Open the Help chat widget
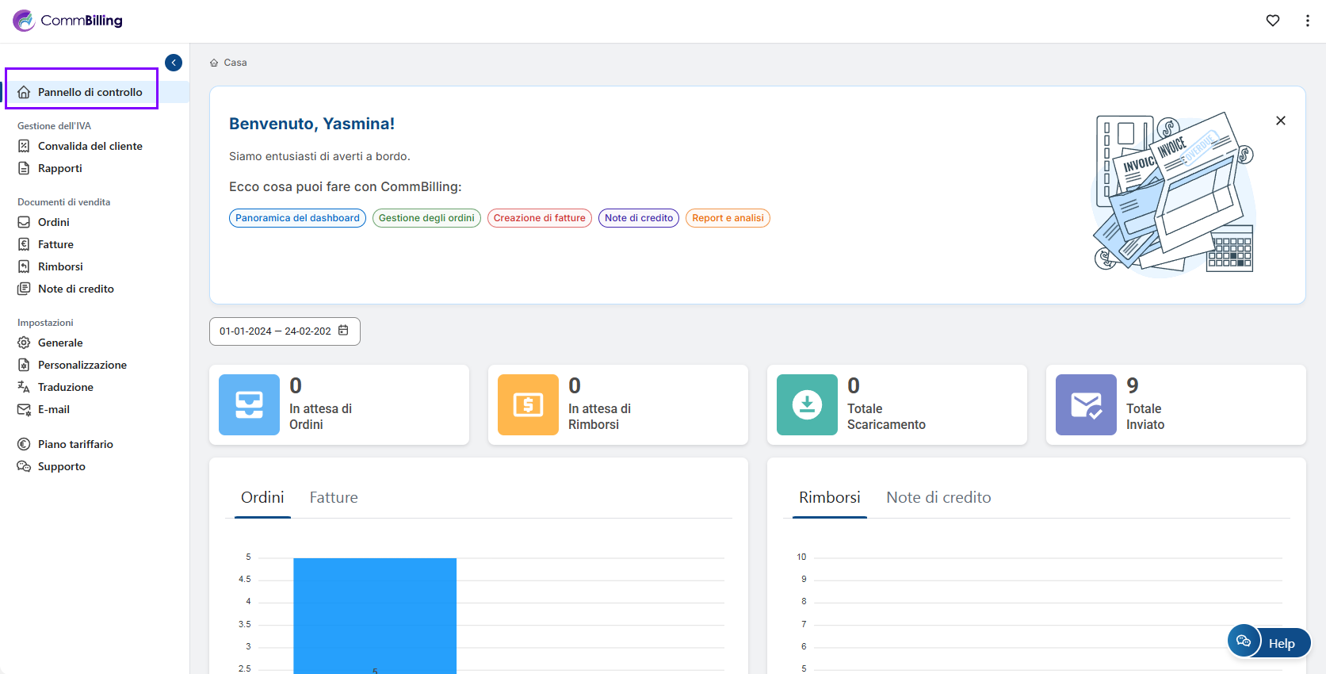 [1269, 642]
